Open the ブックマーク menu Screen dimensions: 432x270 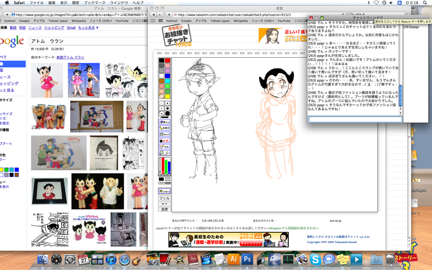click(94, 3)
